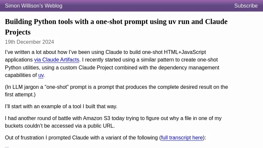Click "first attempt.)" ending the jargon note
This screenshot has height=148, width=263.
[20, 95]
